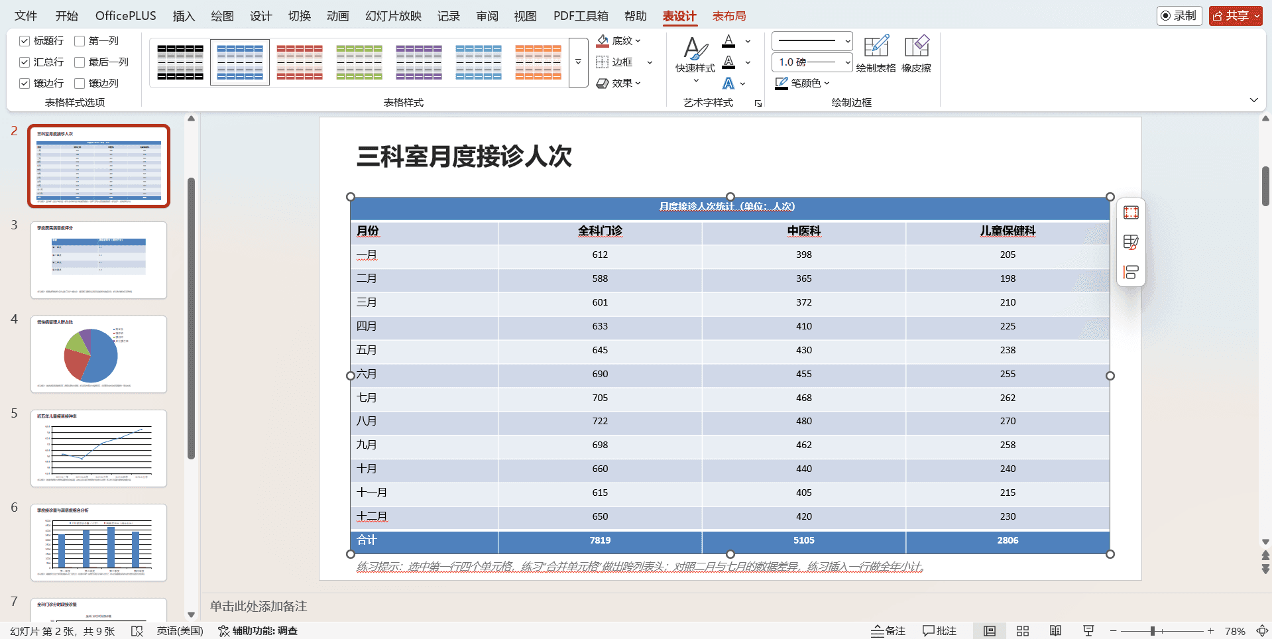This screenshot has width=1272, height=639.
Task: Open the 边框 dropdown arrow
Action: [x=650, y=62]
